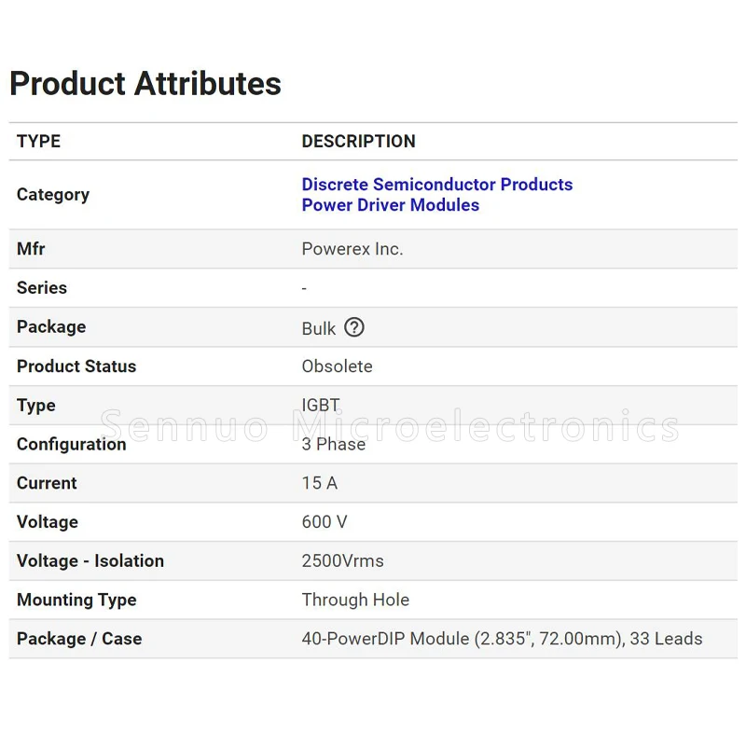
Task: Click the 40-PowerDIP Module package description
Action: pyautogui.click(x=502, y=640)
